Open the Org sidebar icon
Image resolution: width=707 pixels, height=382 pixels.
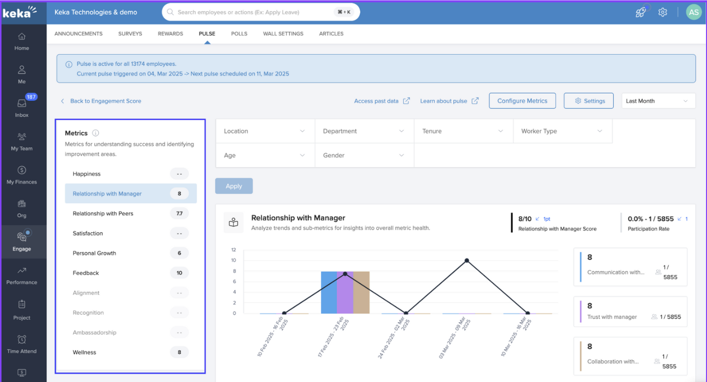21,204
